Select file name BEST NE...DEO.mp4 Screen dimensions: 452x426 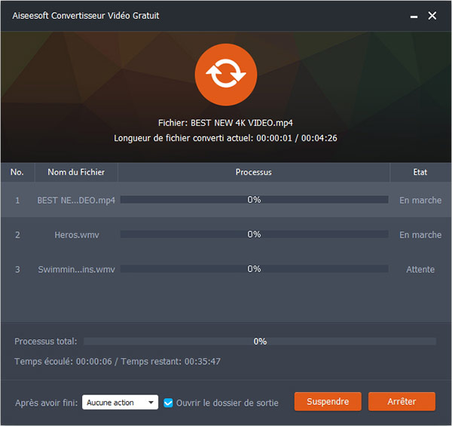click(x=76, y=200)
